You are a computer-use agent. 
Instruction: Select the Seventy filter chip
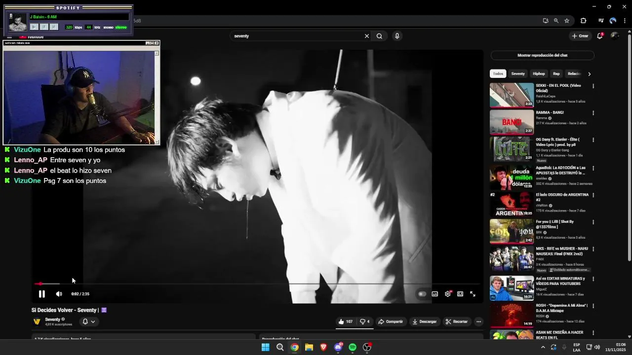pos(518,73)
